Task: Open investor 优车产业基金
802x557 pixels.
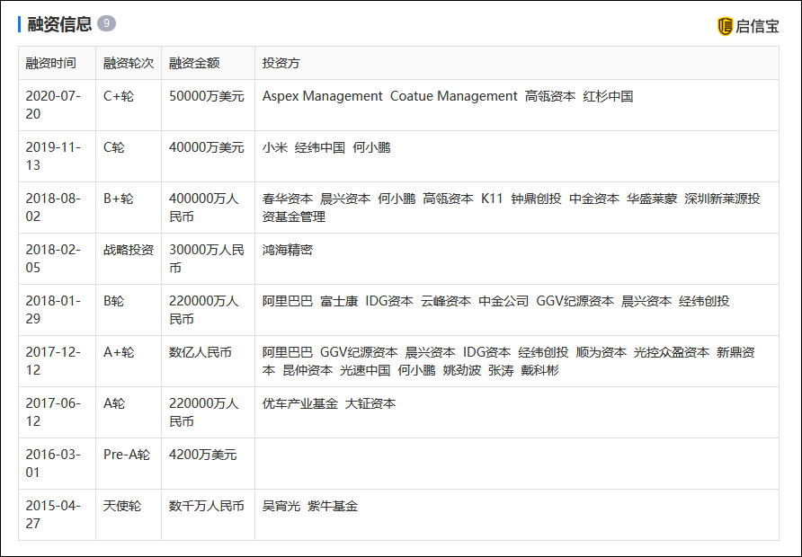Action: 300,403
